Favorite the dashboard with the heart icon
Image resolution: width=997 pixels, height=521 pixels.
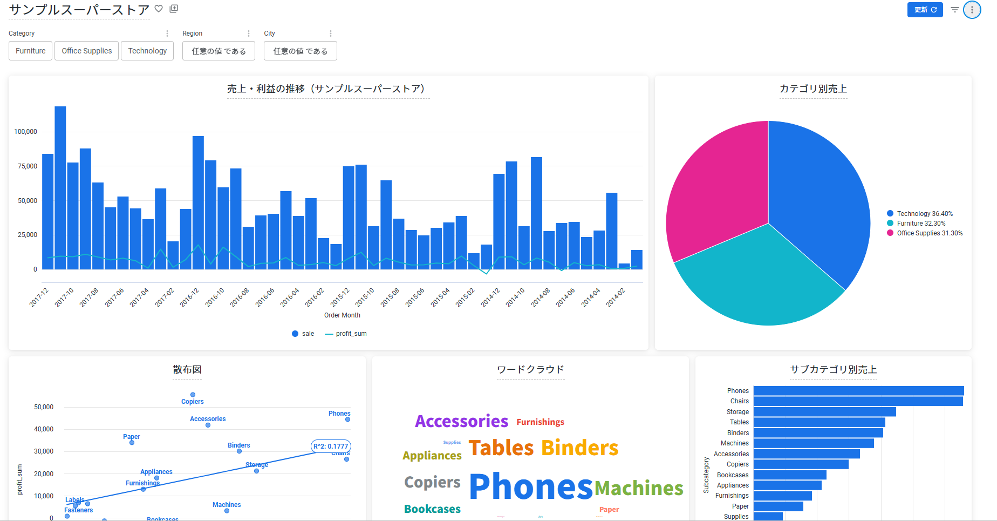click(159, 9)
